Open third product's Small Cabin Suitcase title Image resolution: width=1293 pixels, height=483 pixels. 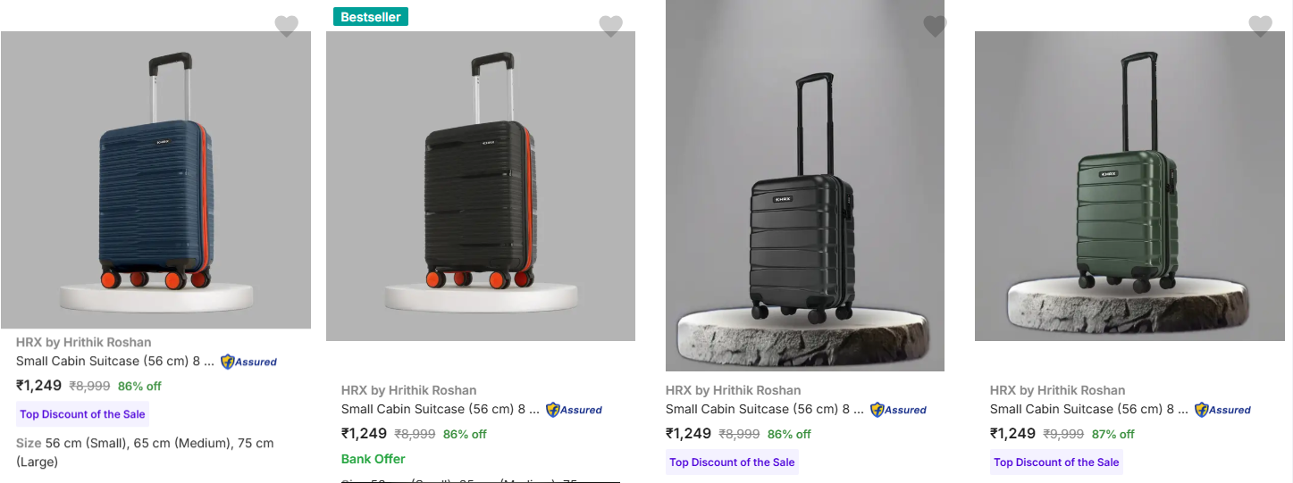pos(765,410)
